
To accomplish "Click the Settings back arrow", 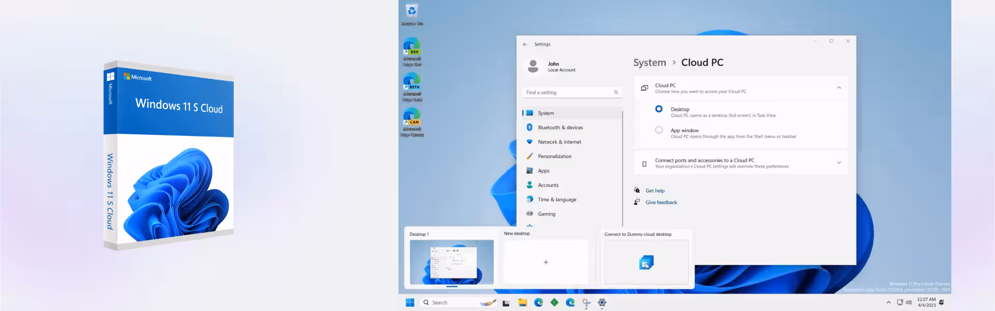I will tap(525, 44).
